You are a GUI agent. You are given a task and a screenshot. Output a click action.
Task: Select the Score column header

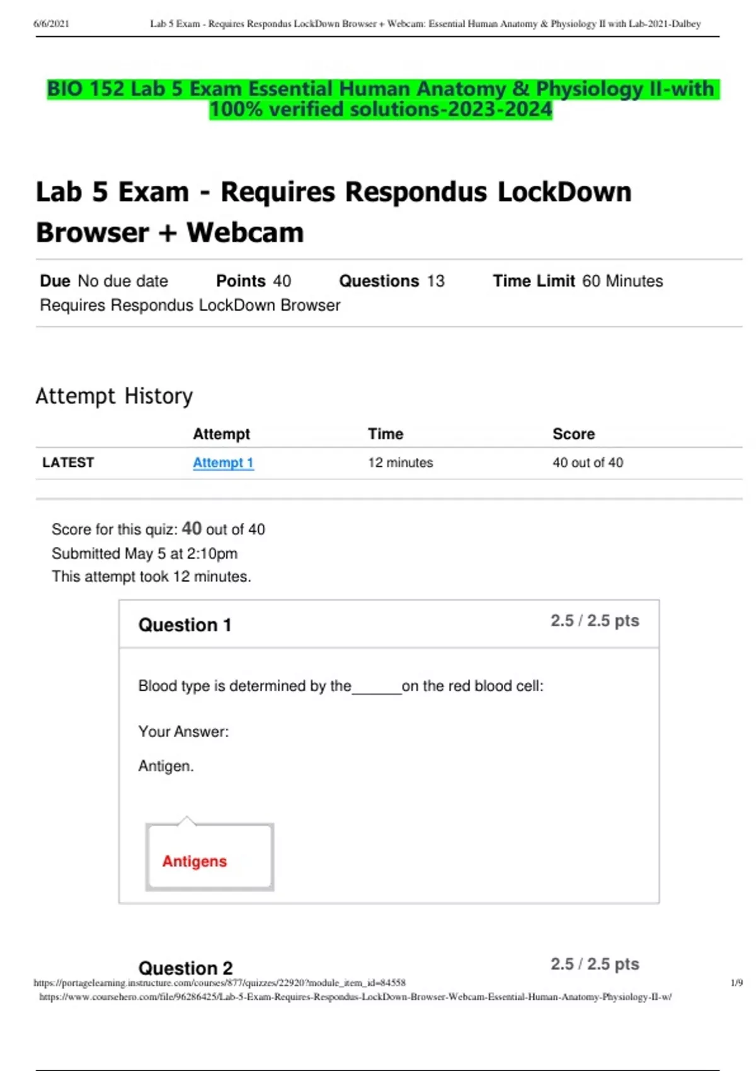[x=573, y=434]
